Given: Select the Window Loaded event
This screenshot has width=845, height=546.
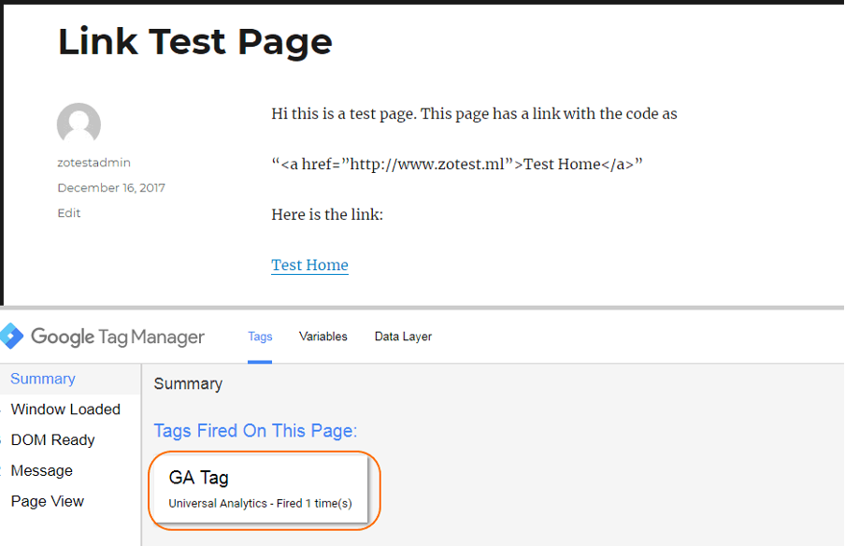Looking at the screenshot, I should [65, 409].
